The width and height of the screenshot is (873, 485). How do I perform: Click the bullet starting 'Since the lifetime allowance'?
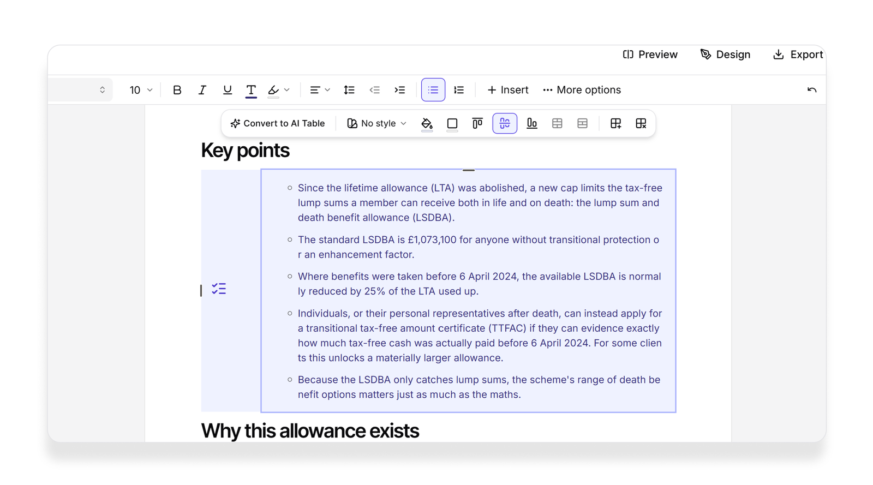pyautogui.click(x=480, y=203)
